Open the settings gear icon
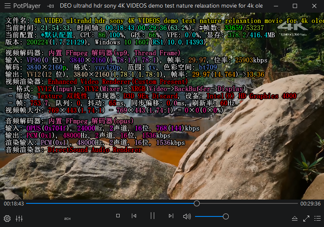Image resolution: width=324 pixels, height=227 pixels. pos(7,219)
